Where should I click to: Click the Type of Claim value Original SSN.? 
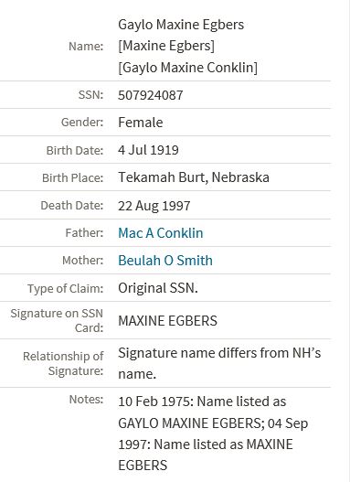(158, 288)
